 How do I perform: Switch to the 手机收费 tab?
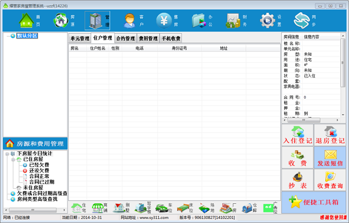[171, 38]
